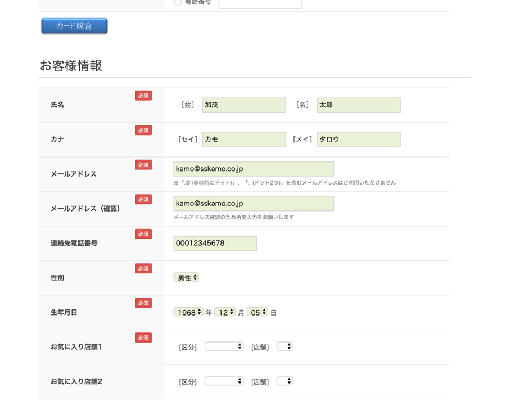Screen dimensions: 506x400
Task: Select the 電話番号 radio button
Action: (x=178, y=2)
